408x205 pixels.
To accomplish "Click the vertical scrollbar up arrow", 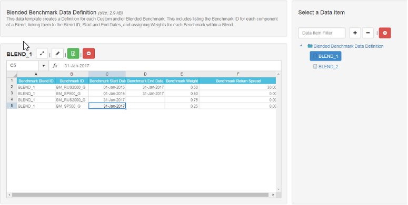I will tap(278, 74).
